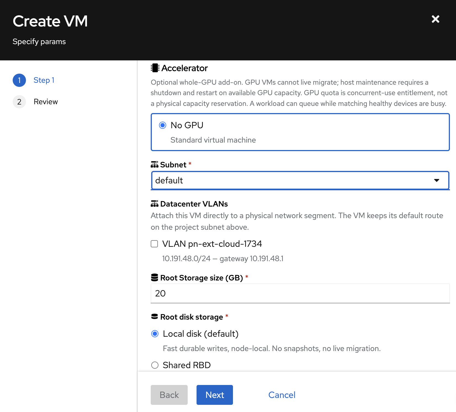This screenshot has width=456, height=412.
Task: Click the 'Attach this VM directly' help text
Action: (x=297, y=221)
